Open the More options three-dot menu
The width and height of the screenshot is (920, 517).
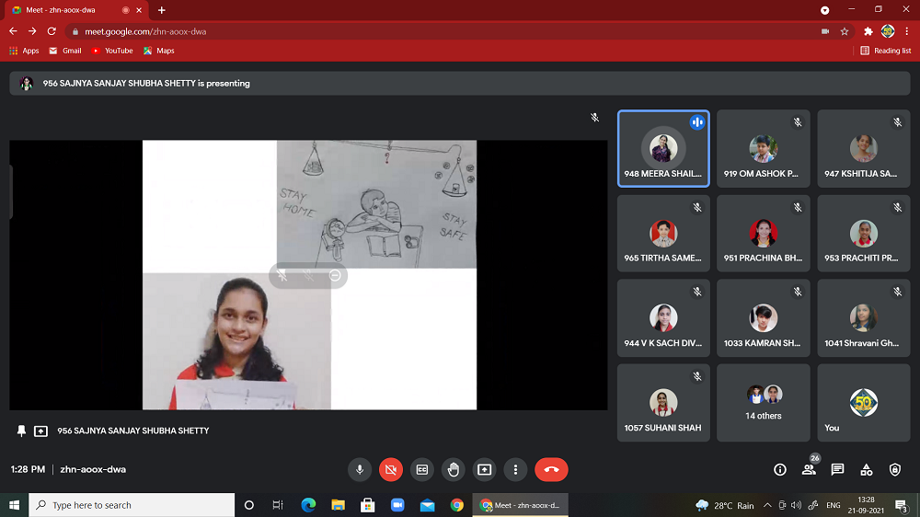[x=516, y=469]
